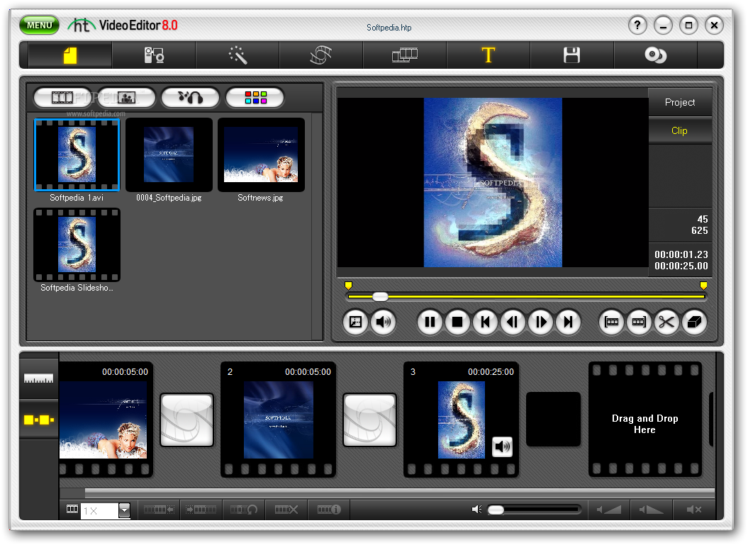Viewport: 748px width, 545px height.
Task: Select Softpedia 1.avi thumbnail
Action: pos(77,155)
